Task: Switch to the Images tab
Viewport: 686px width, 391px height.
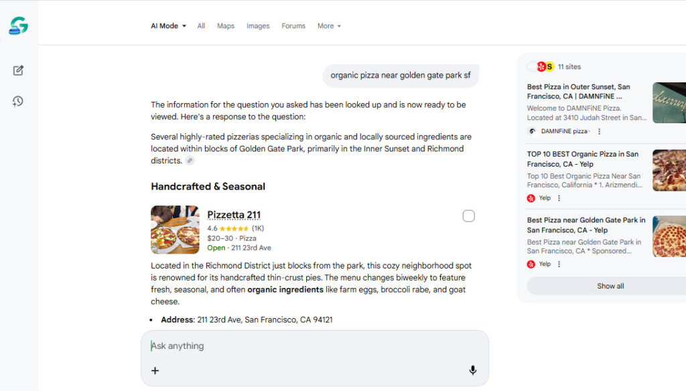Action: coord(258,26)
